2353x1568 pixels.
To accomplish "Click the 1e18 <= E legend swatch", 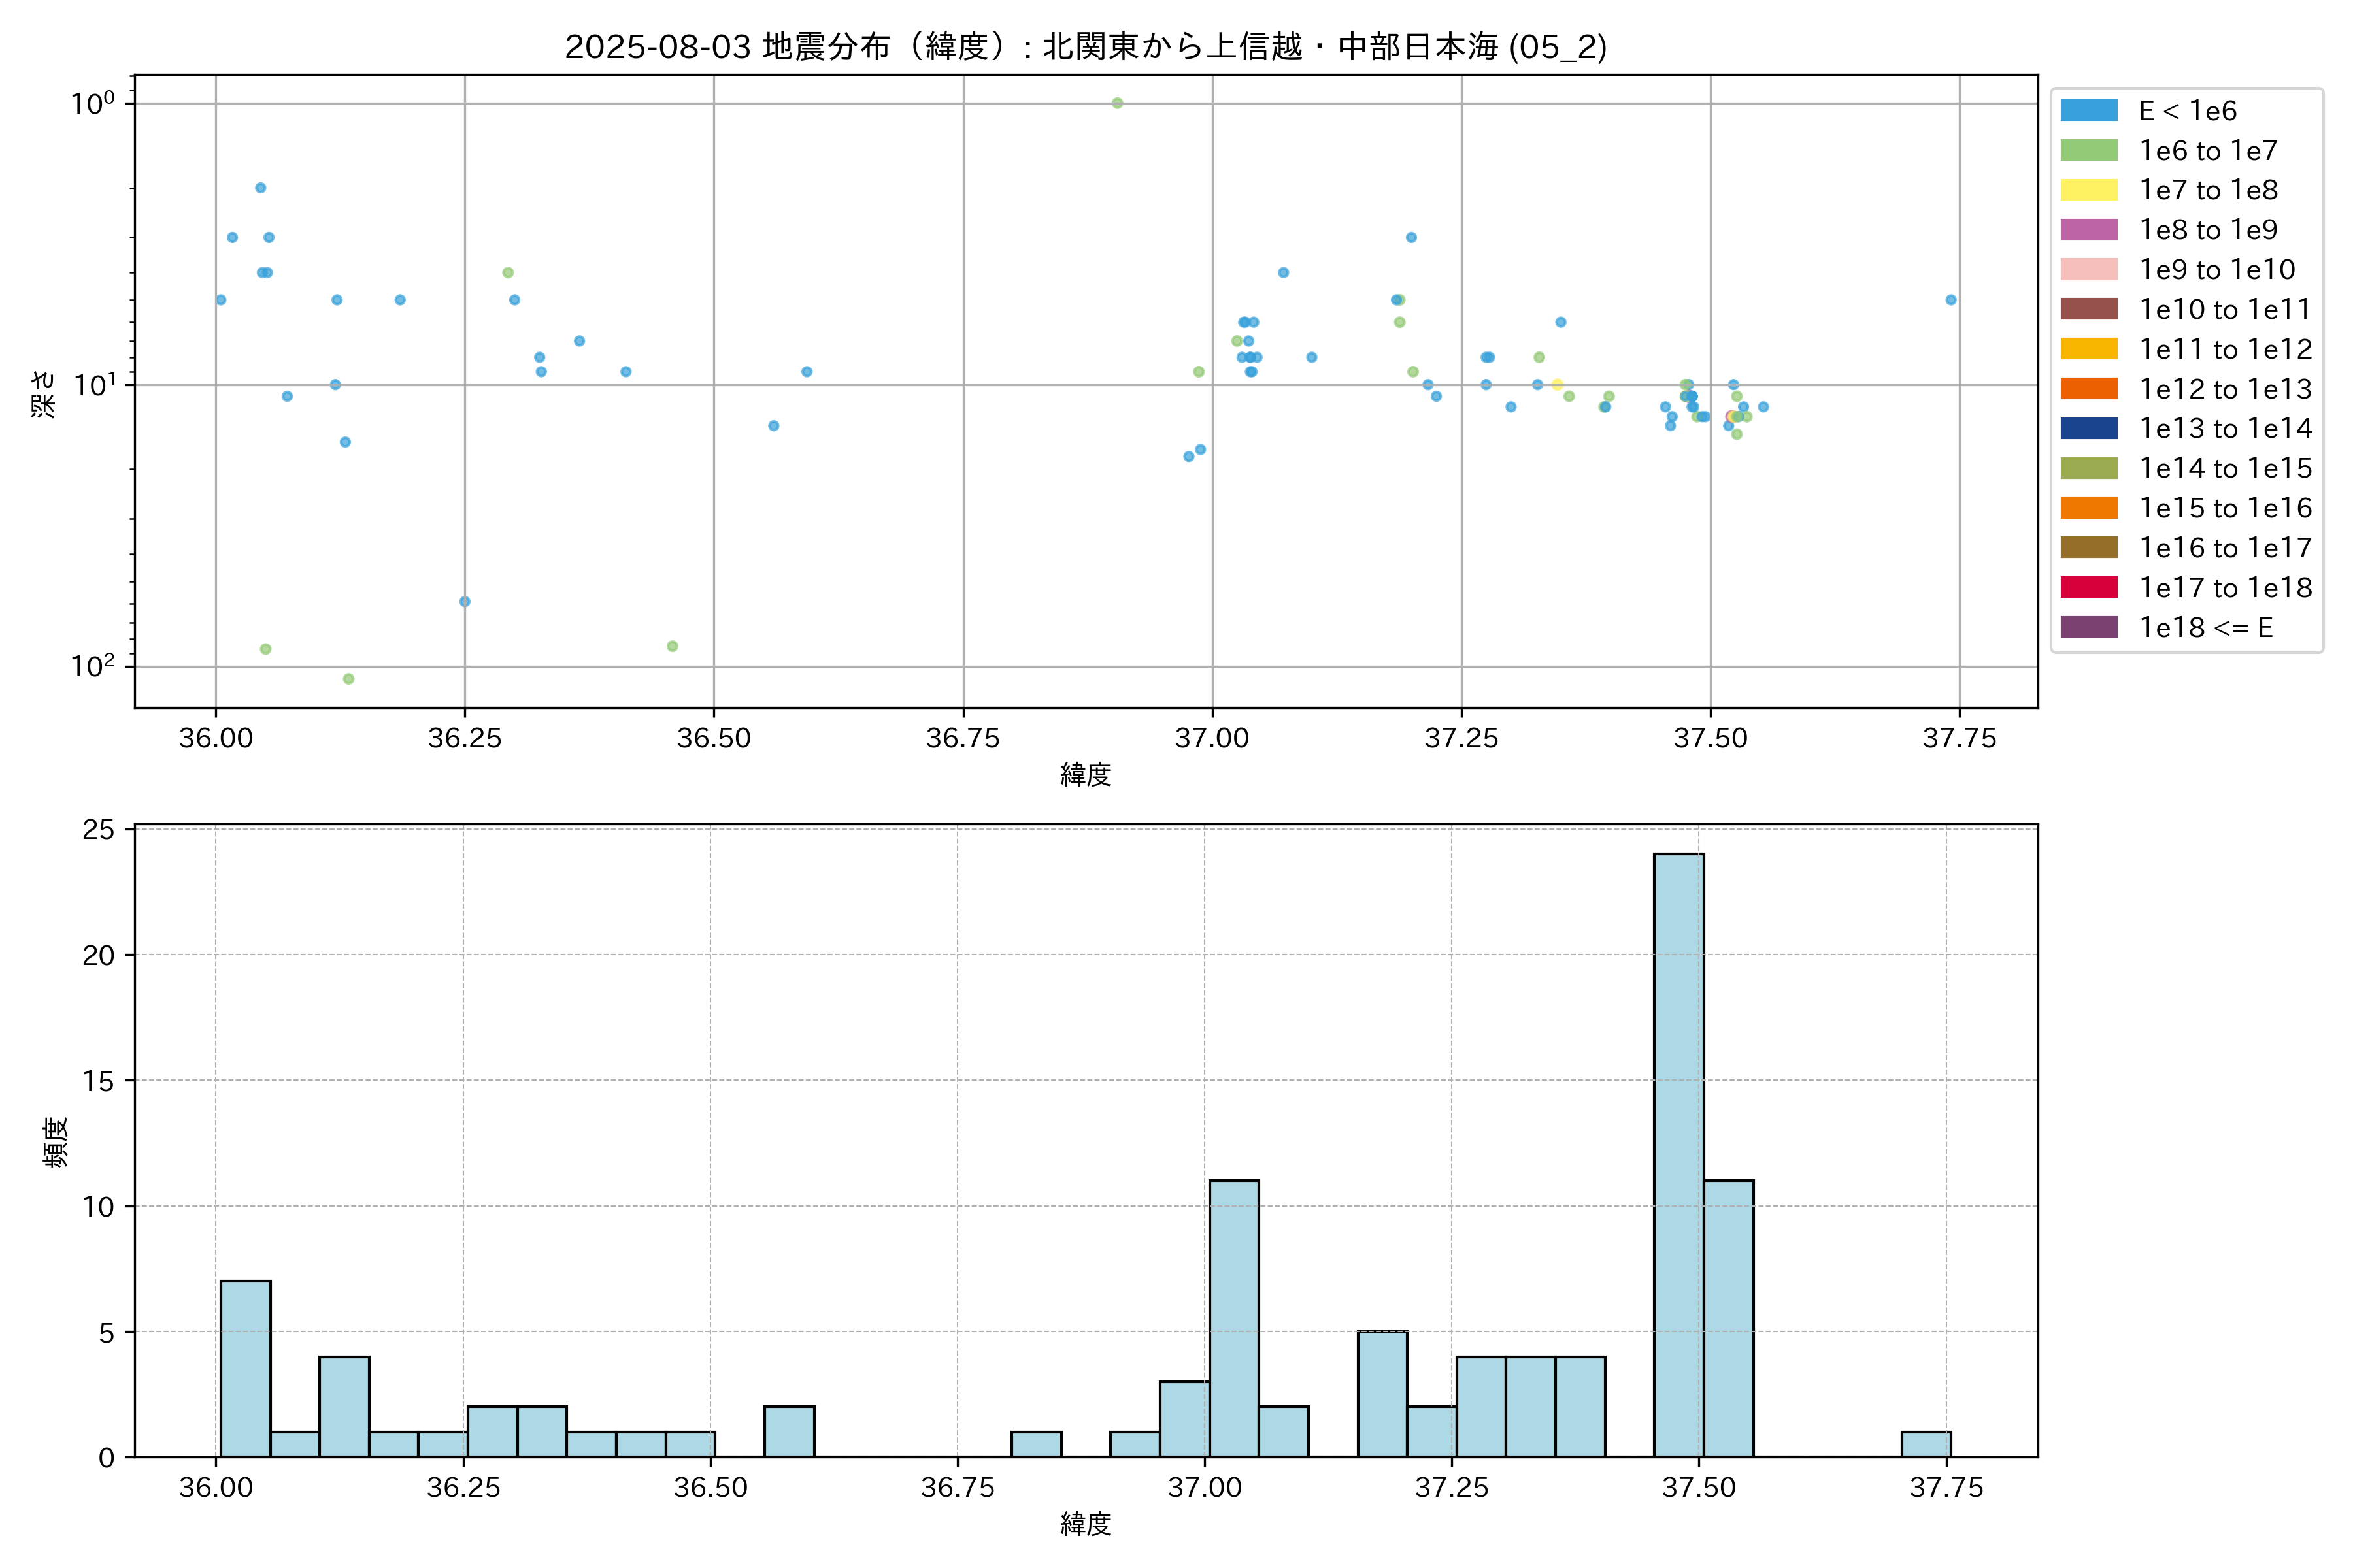I will (2089, 627).
